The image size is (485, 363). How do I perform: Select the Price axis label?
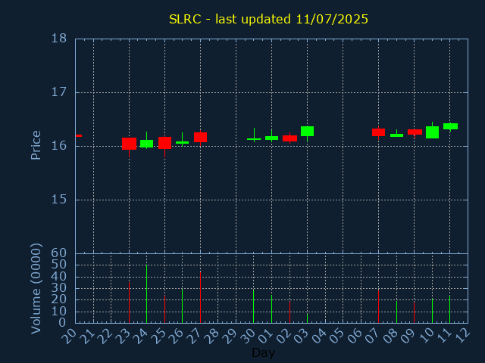[36, 145]
